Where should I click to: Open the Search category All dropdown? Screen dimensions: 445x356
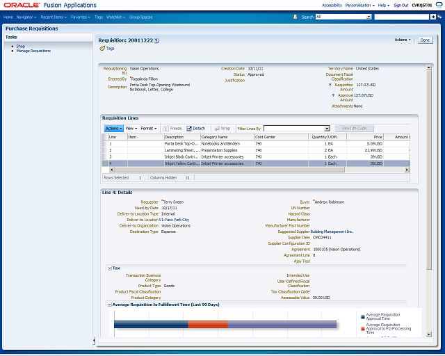[369, 17]
